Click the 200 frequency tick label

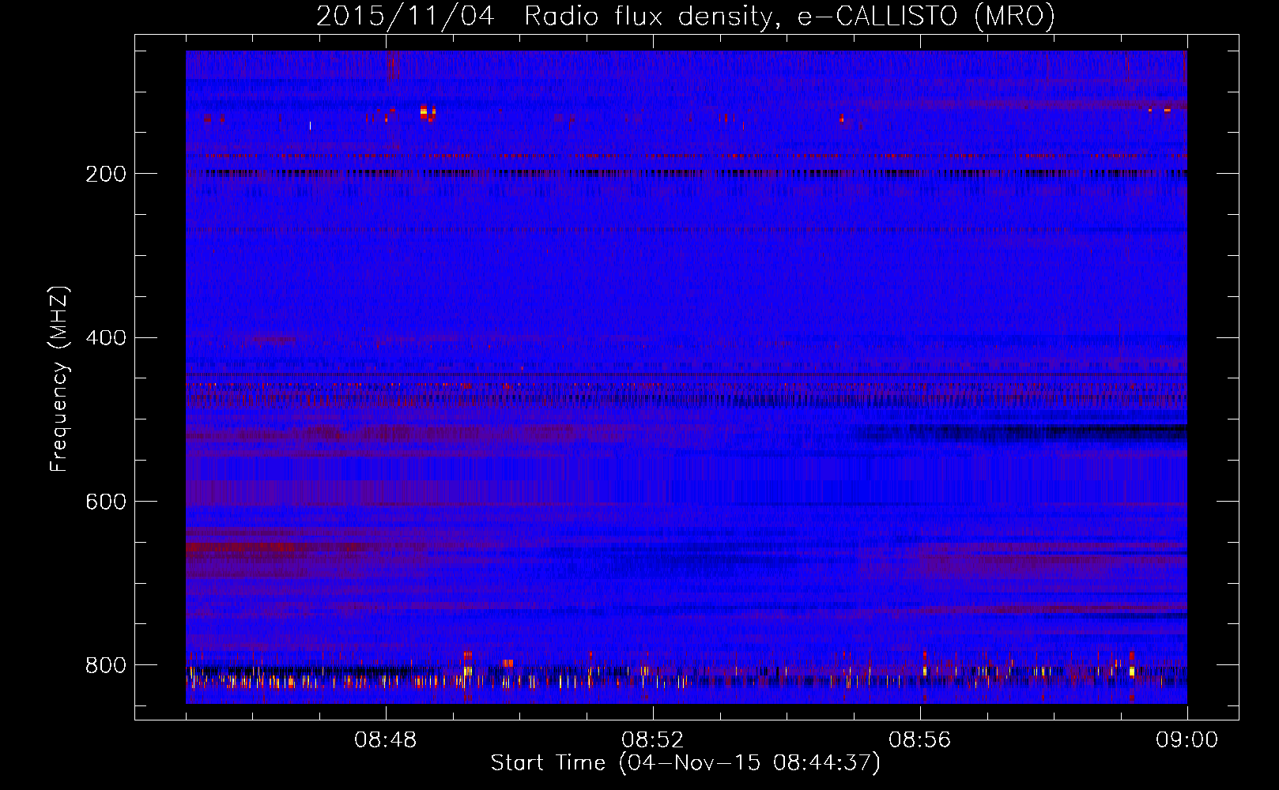coord(106,174)
